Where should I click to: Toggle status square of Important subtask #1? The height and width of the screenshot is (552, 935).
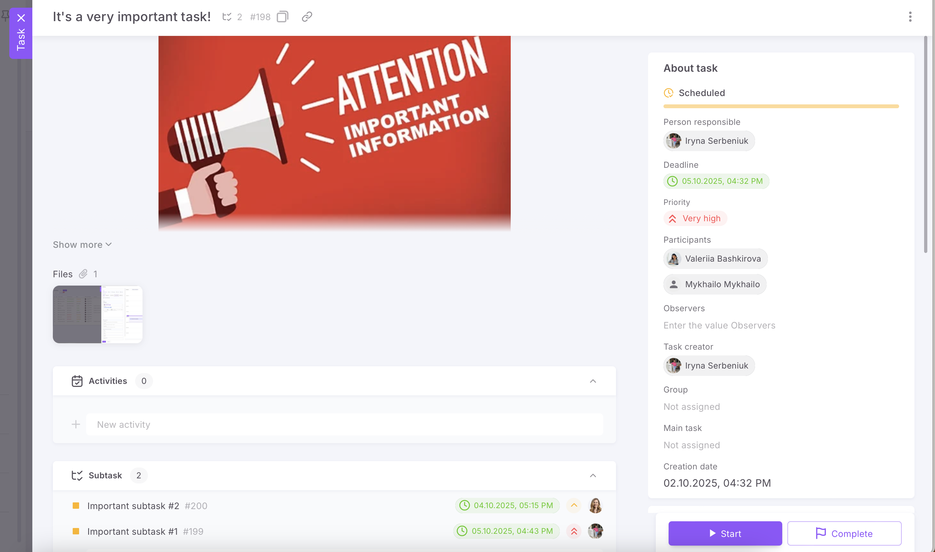click(76, 531)
